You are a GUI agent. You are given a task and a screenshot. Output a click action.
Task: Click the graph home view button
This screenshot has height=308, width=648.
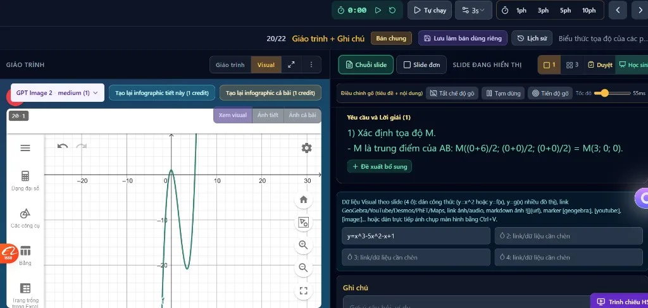tap(303, 200)
